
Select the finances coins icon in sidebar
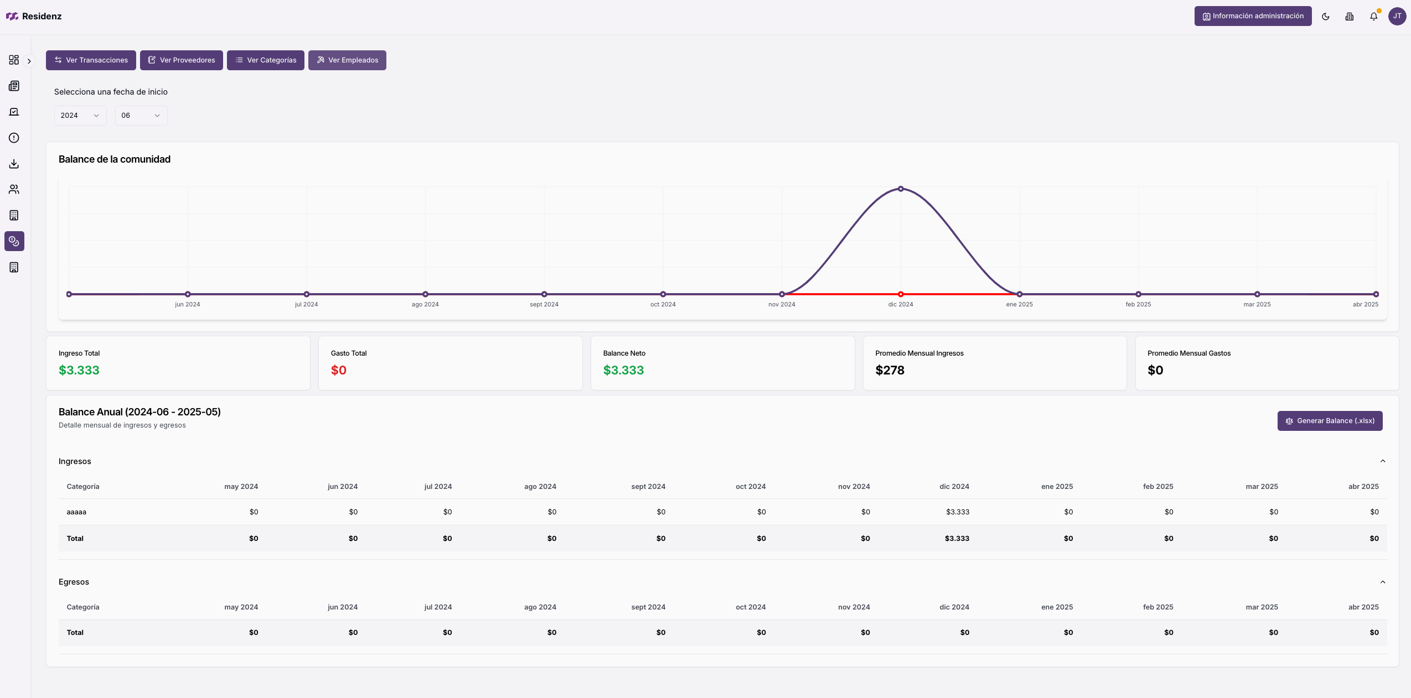click(14, 241)
